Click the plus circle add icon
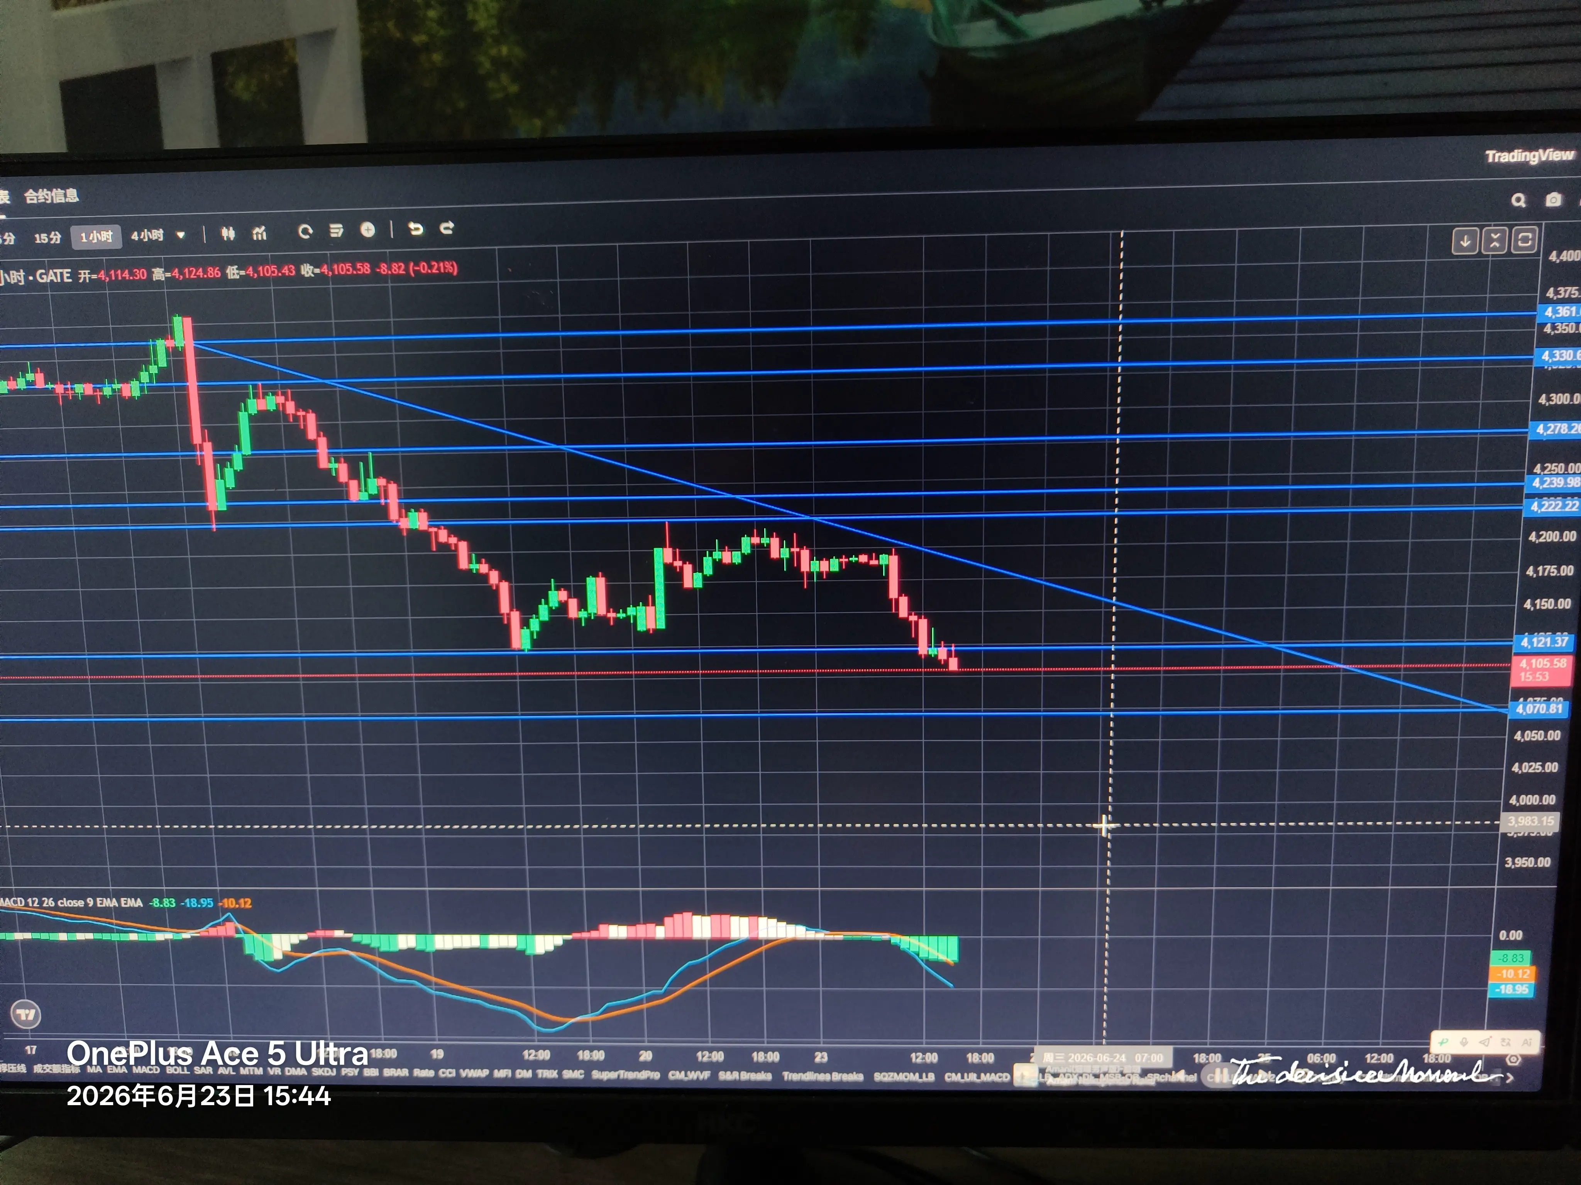The height and width of the screenshot is (1185, 1581). (x=367, y=229)
